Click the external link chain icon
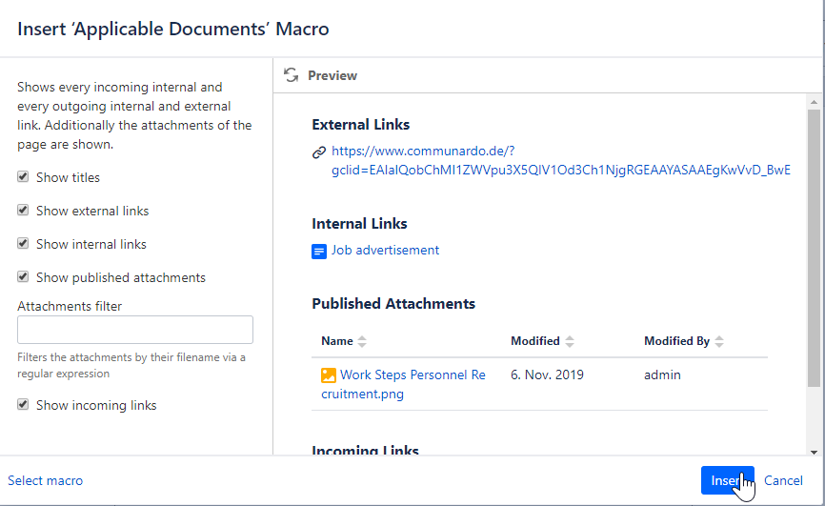825x506 pixels. [x=319, y=152]
